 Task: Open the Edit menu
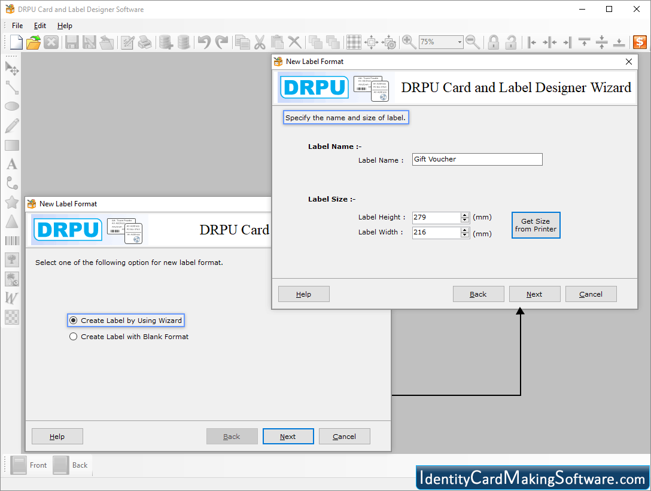point(40,26)
